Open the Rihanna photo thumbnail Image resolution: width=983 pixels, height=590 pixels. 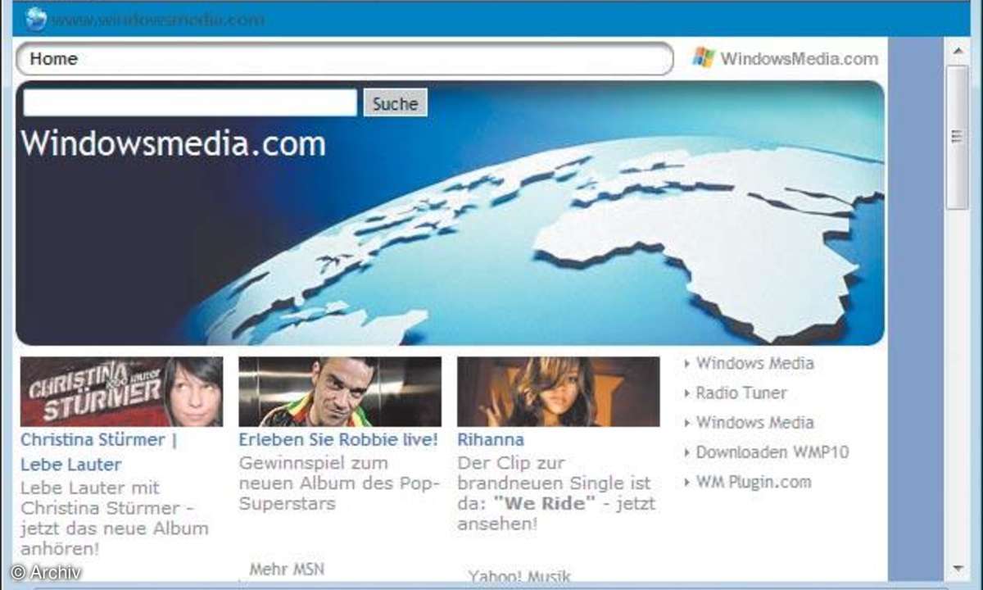558,392
